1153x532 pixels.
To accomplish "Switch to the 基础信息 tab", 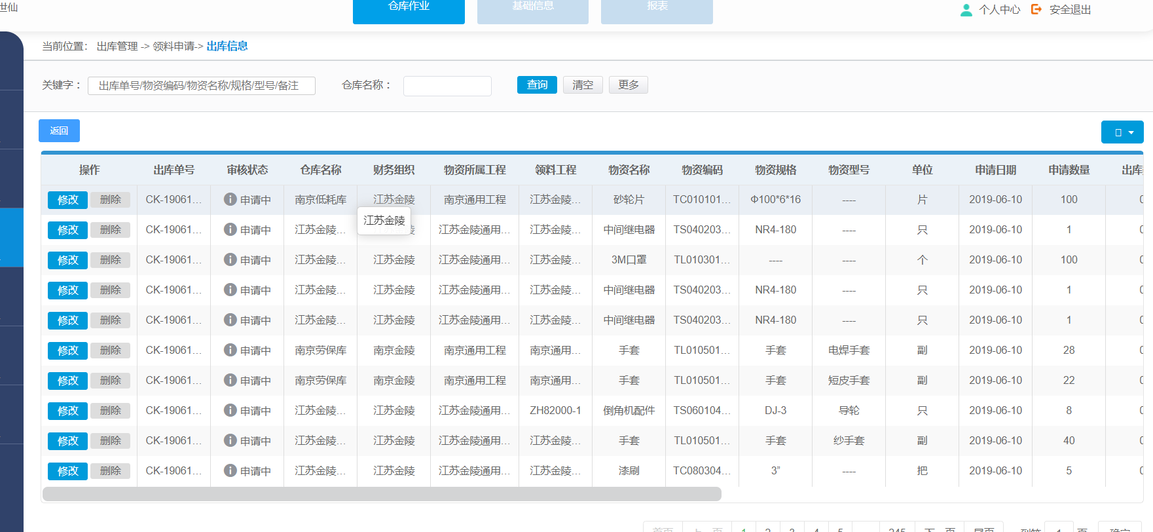I will point(532,9).
